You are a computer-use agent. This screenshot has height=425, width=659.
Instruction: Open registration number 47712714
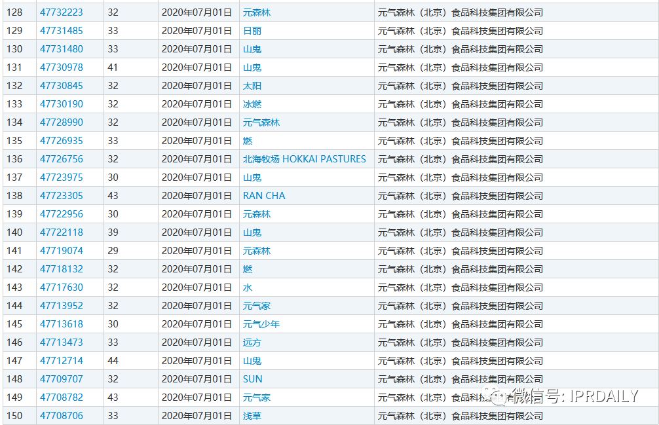pyautogui.click(x=62, y=361)
